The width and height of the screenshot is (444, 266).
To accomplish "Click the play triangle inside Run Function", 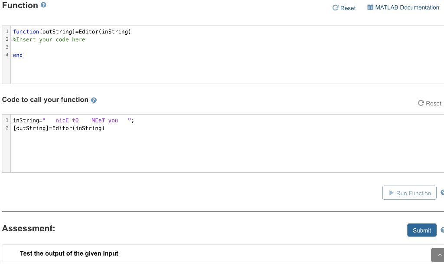I will pyautogui.click(x=392, y=192).
